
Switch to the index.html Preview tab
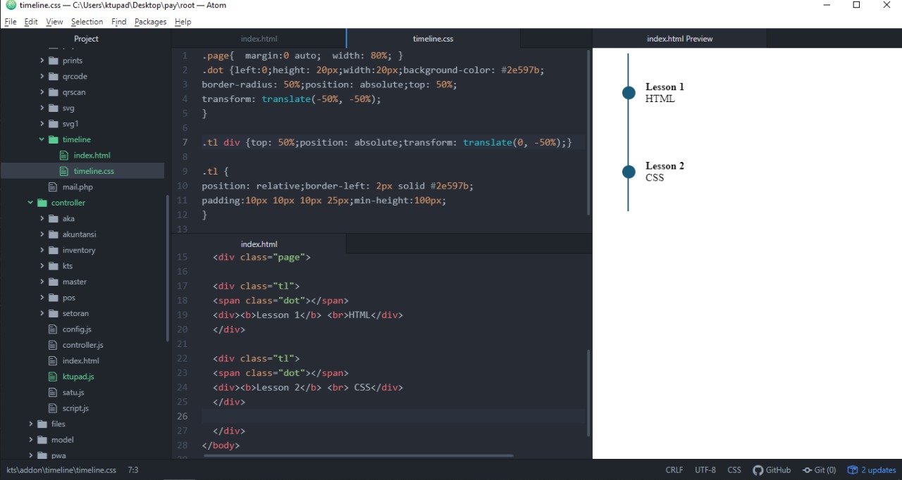(x=679, y=39)
